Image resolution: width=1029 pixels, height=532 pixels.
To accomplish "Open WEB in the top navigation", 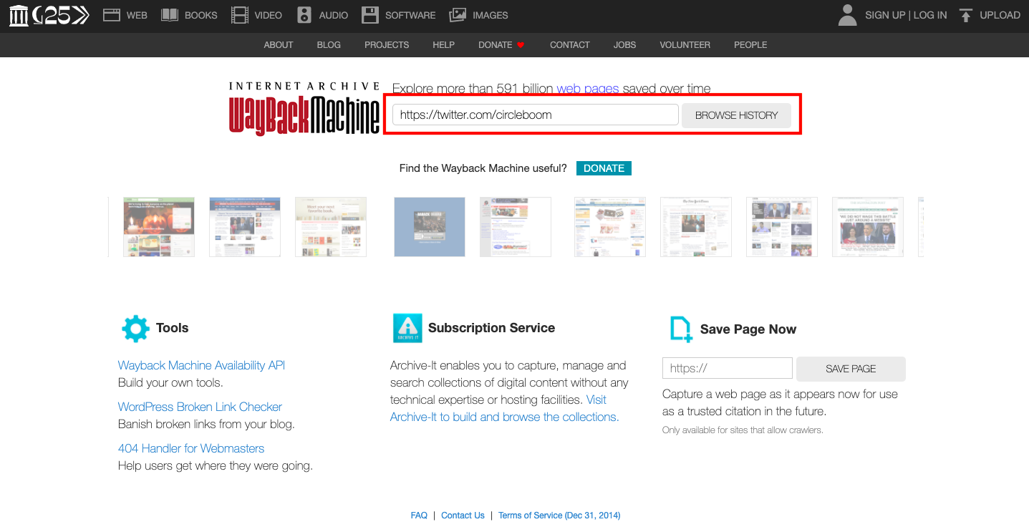I will (137, 15).
